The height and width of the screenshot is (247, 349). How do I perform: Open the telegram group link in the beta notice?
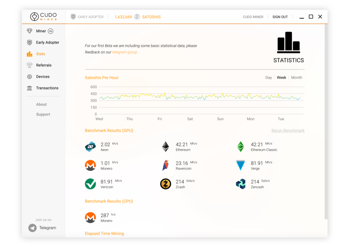[x=125, y=52]
